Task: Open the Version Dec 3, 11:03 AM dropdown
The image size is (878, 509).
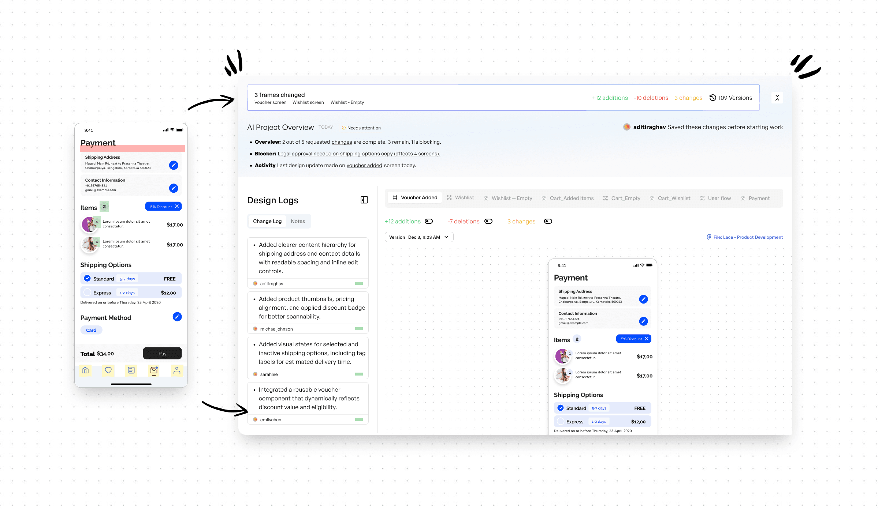Action: click(419, 237)
